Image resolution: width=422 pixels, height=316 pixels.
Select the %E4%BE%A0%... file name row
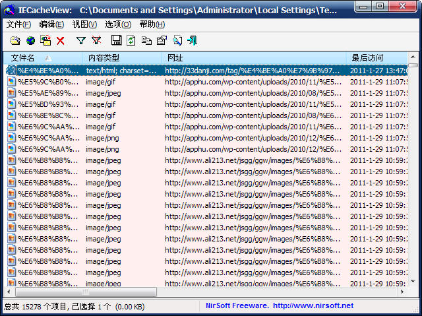pyautogui.click(x=48, y=71)
